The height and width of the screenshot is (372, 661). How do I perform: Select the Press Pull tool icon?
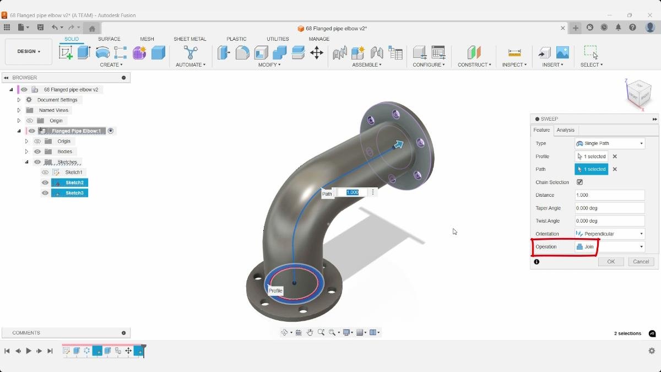(x=224, y=52)
